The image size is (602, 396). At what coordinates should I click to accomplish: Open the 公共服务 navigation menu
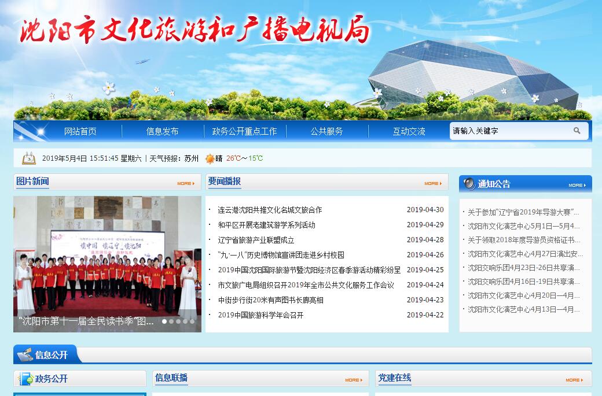click(326, 131)
